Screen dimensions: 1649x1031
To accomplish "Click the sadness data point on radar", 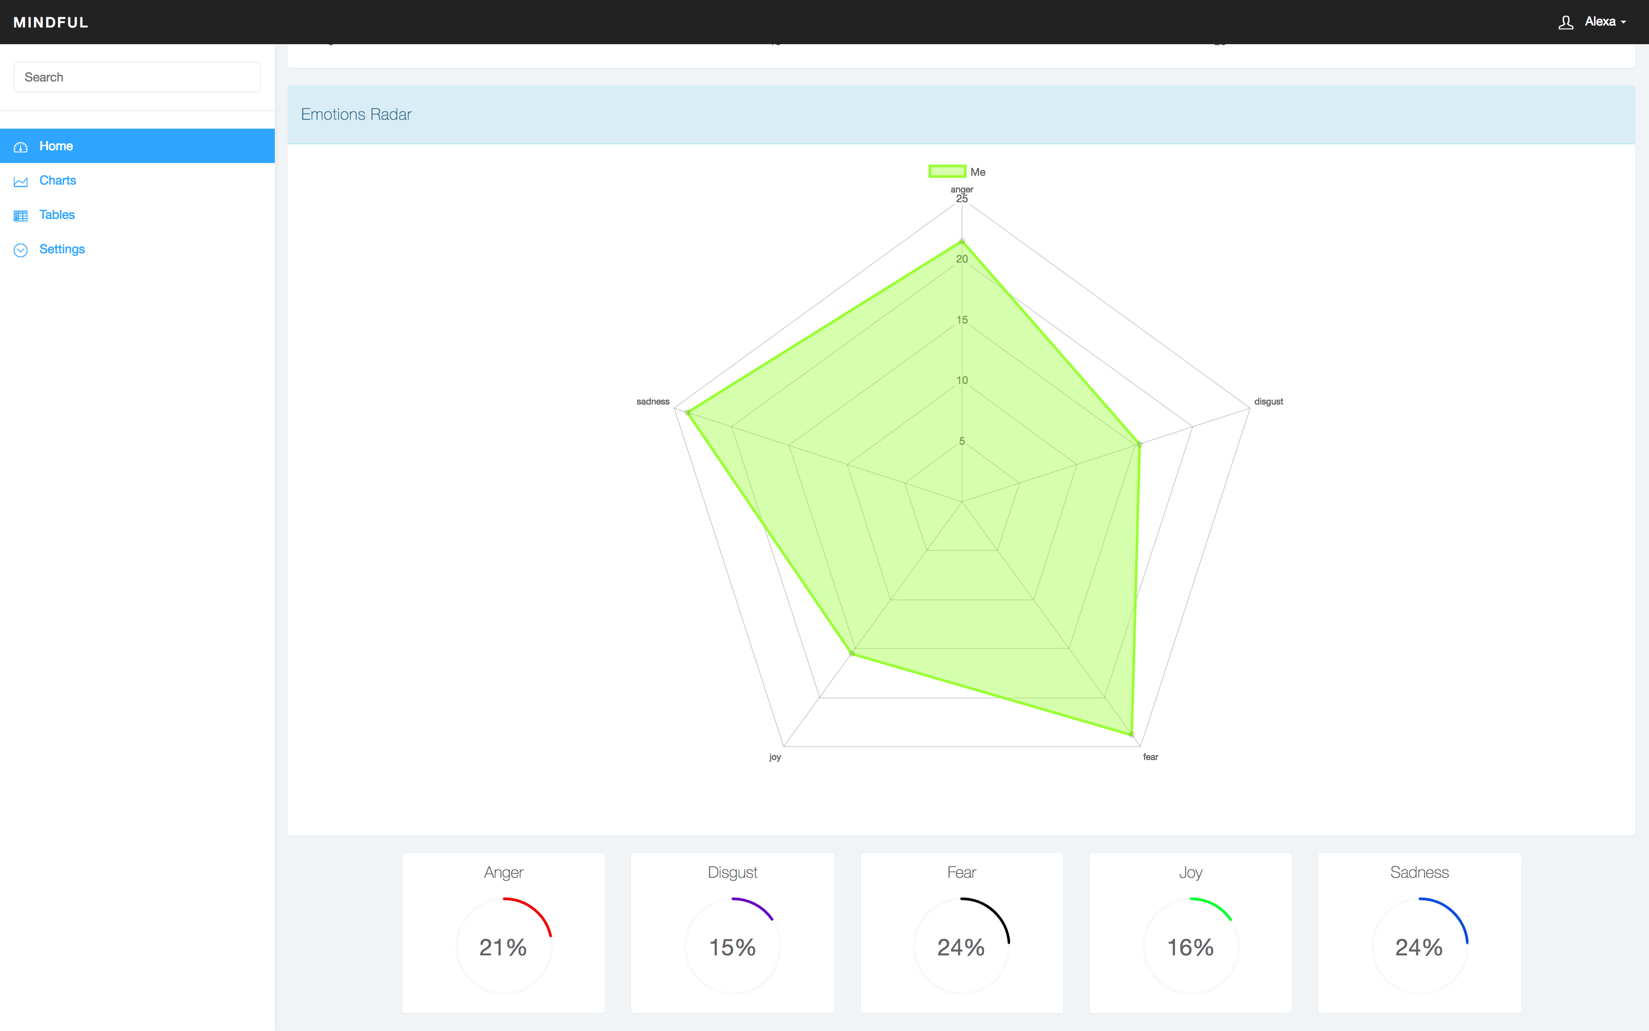I will pos(688,412).
